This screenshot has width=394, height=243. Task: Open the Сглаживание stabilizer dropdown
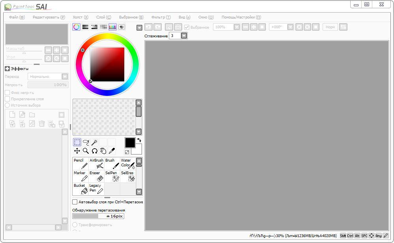(184, 36)
